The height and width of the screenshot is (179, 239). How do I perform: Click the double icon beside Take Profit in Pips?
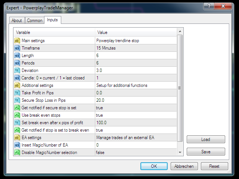(x=17, y=93)
